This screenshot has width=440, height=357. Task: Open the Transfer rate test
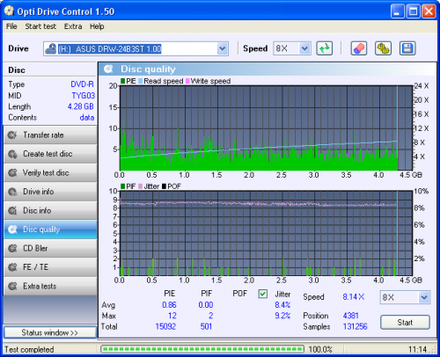pos(50,135)
